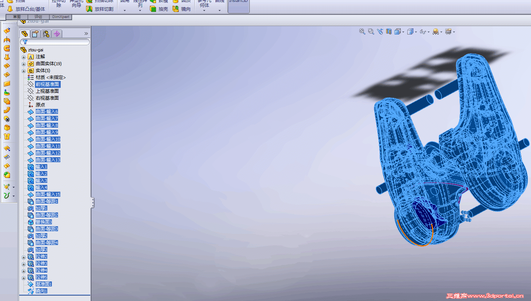
Task: Open the Hide/Show Items dropdown arrow
Action: point(428,32)
